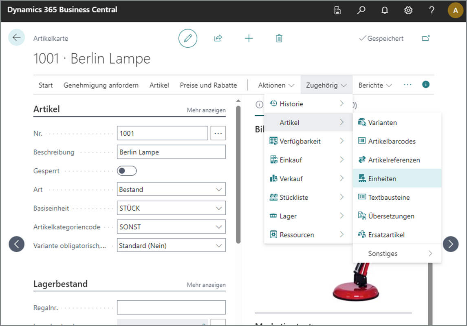
Task: Open Artikelreferenzen
Action: [397, 160]
